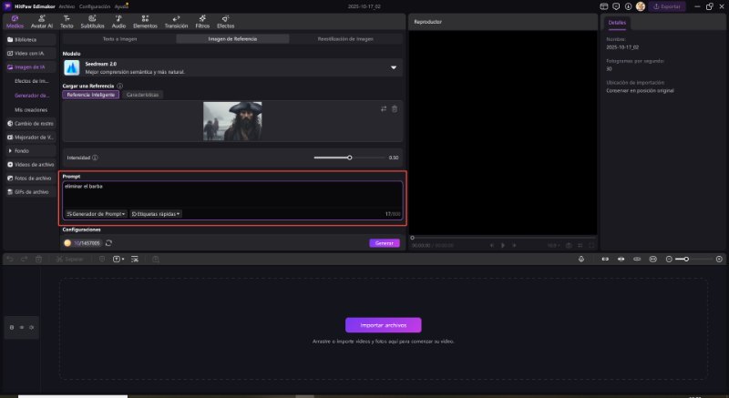Adjust the Intensidad slider handle

coord(349,158)
